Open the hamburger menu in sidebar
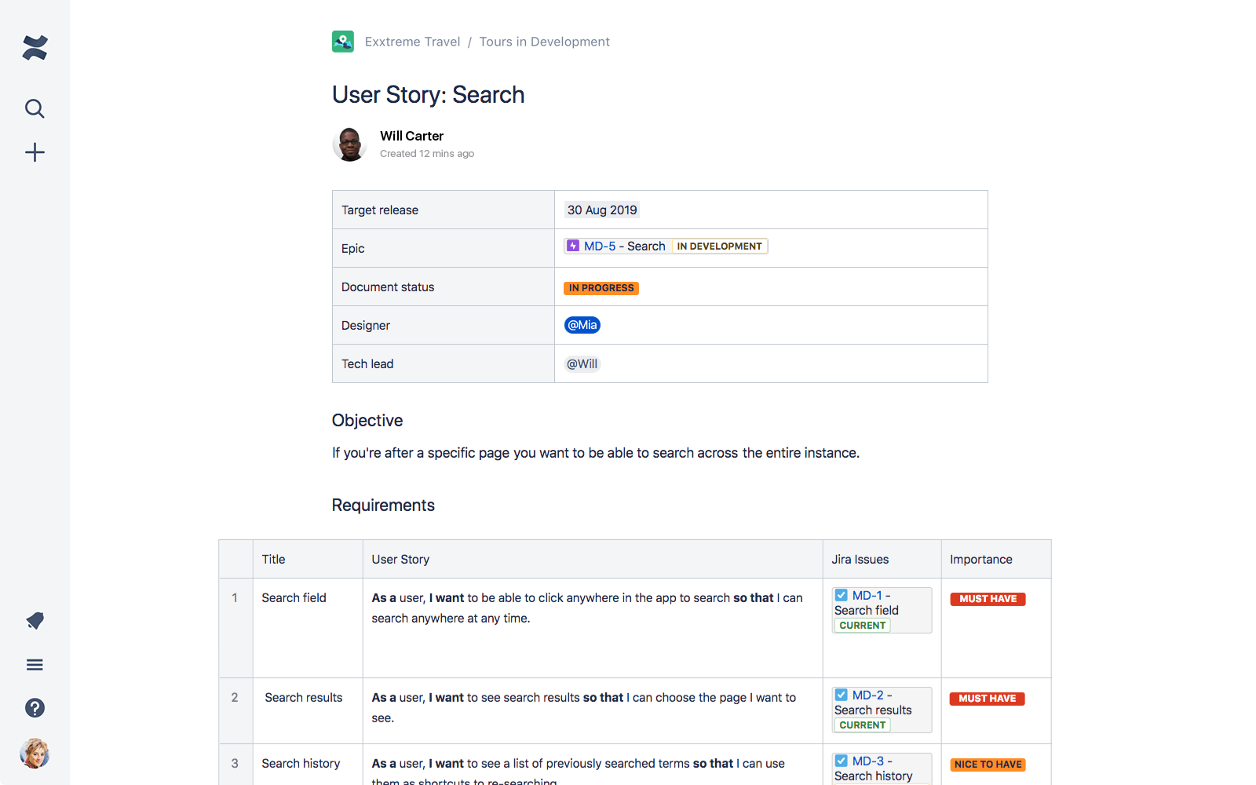This screenshot has width=1256, height=785. click(35, 665)
